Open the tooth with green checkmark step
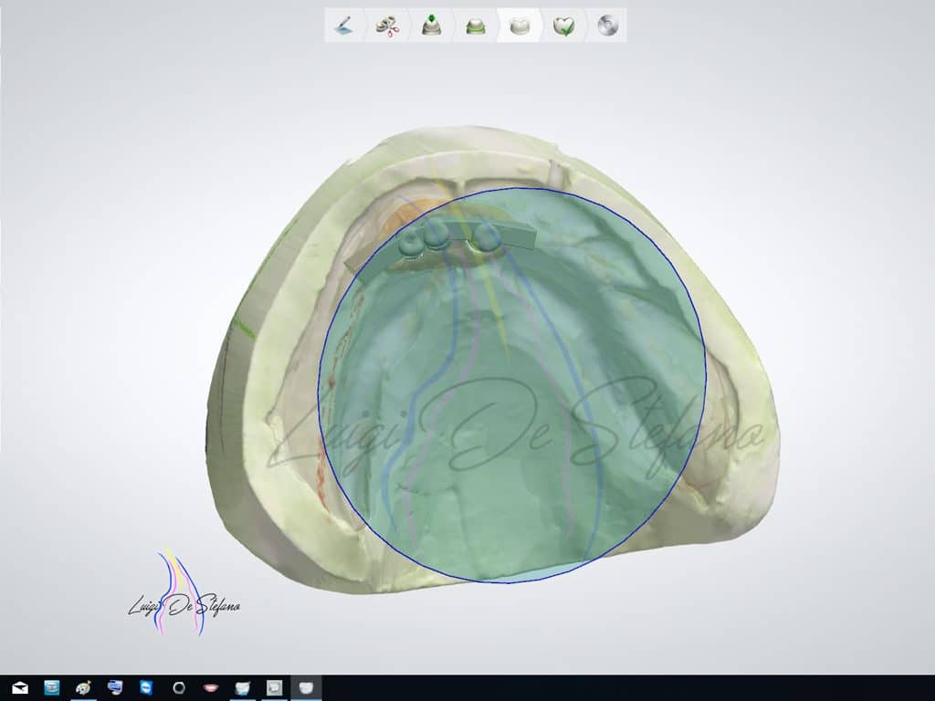Image resolution: width=935 pixels, height=701 pixels. 563,26
